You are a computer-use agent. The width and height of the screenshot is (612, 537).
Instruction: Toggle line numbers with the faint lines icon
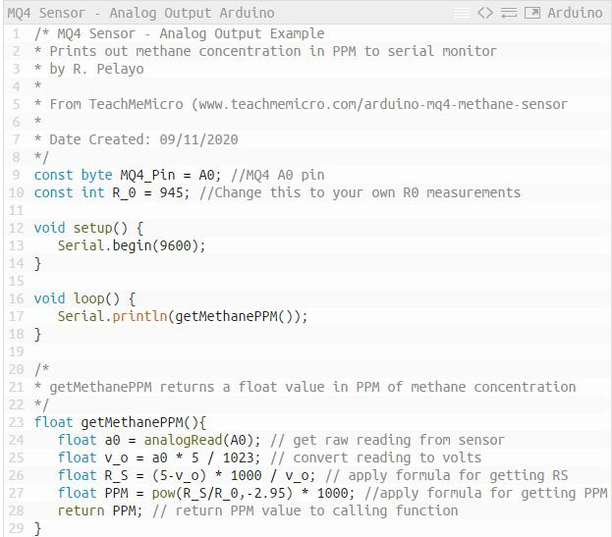pyautogui.click(x=463, y=13)
